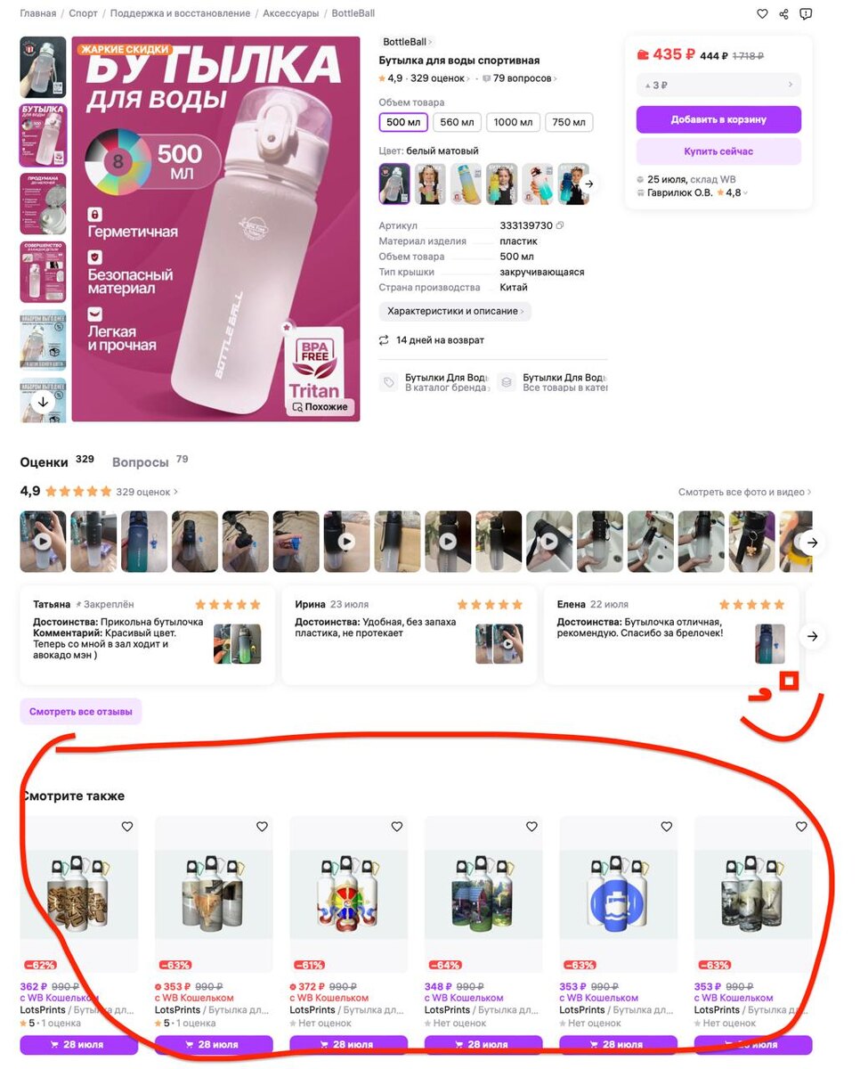Screen dimensions: 860x1069
Task: Select the 560 мл volume option
Action: 458,123
